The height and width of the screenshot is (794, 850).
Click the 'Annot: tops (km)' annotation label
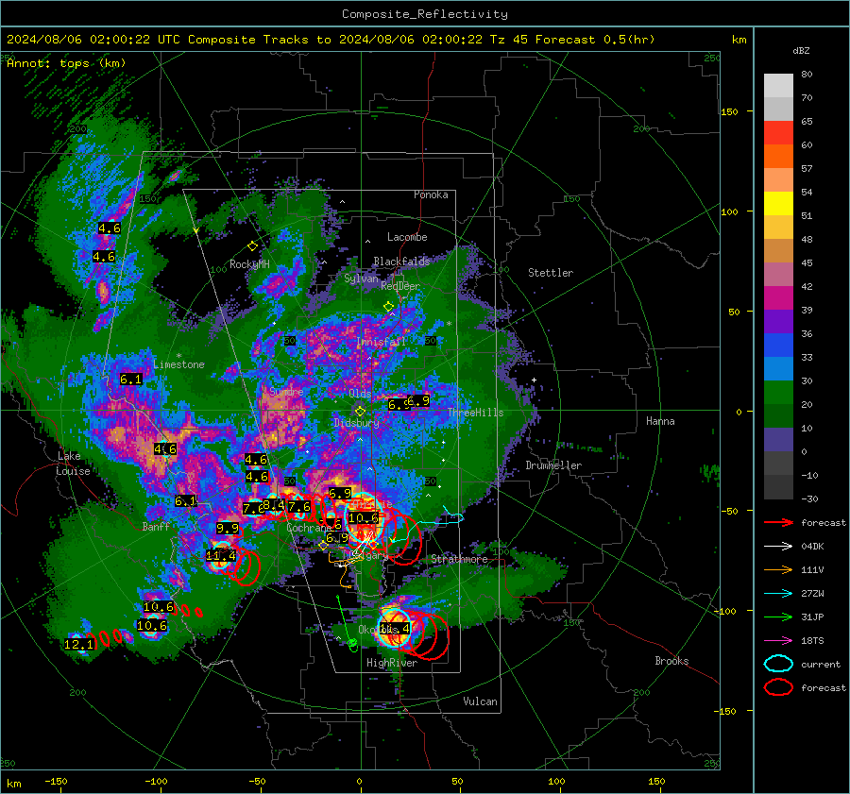(66, 63)
